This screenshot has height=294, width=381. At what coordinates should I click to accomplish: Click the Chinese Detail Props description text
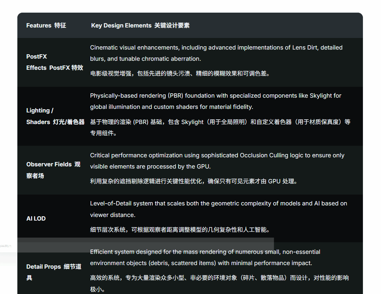coord(219,284)
